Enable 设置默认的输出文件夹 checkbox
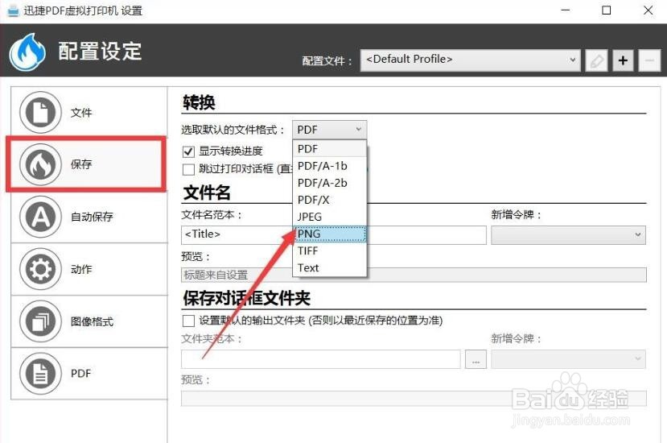The height and width of the screenshot is (443, 667). (188, 321)
